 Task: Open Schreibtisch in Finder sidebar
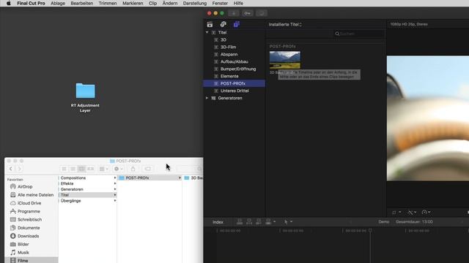[29, 219]
